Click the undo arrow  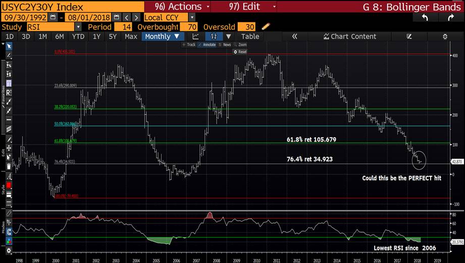point(425,18)
